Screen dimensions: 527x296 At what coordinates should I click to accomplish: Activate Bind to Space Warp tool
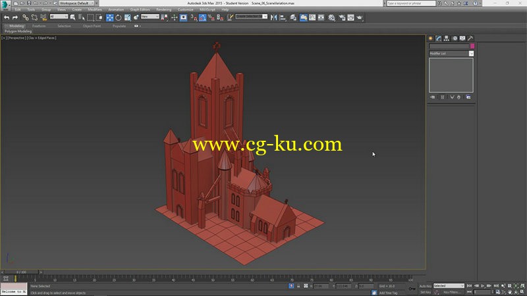[43, 18]
